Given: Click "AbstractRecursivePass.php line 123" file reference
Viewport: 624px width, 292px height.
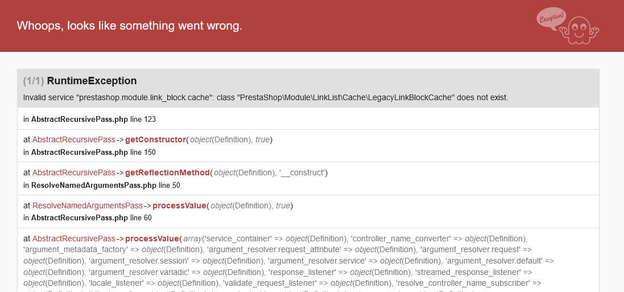Looking at the screenshot, I should click(93, 119).
